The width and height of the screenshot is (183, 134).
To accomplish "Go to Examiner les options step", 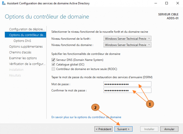I will pyautogui.click(x=23, y=58).
